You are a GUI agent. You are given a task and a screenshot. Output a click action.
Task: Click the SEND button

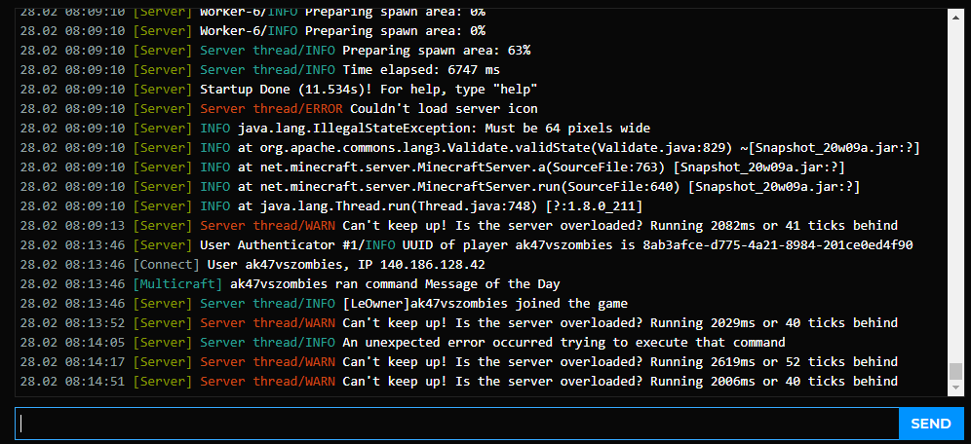click(930, 424)
